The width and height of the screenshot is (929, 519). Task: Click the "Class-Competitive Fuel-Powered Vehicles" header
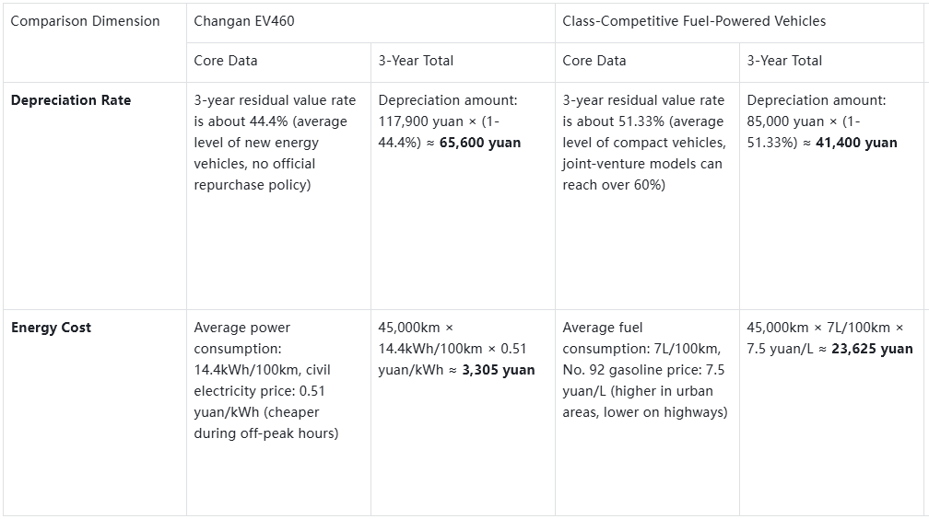coord(694,21)
